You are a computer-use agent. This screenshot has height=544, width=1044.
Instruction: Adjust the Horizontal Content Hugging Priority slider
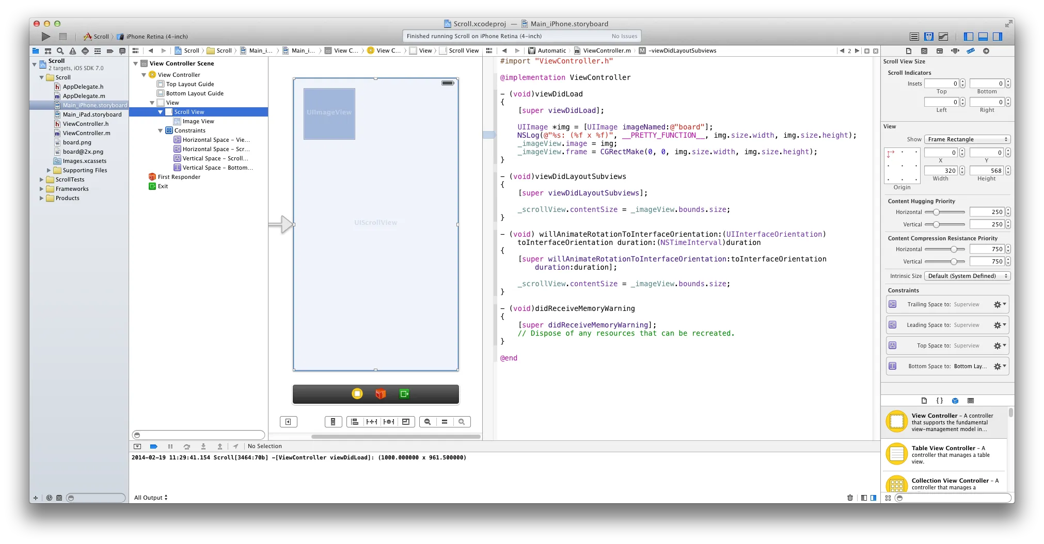tap(936, 212)
